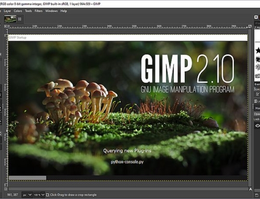260x199 pixels.
Task: Click the canvas vertical scrollbar
Action: 250,108
